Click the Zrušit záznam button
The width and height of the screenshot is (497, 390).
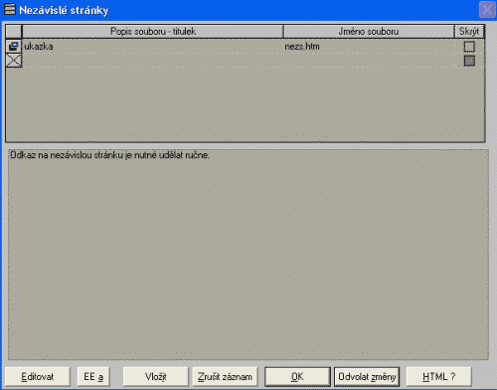(225, 377)
